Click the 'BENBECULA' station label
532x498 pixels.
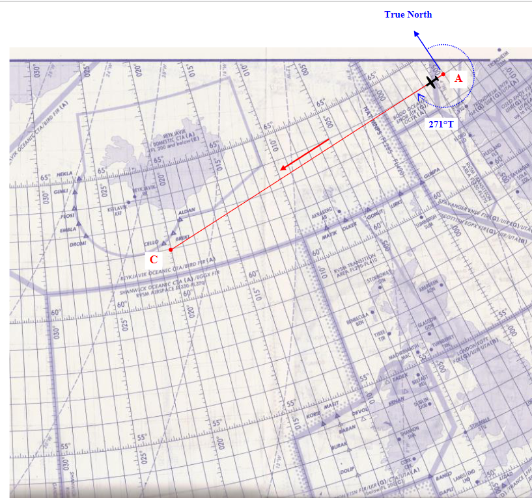point(357,319)
